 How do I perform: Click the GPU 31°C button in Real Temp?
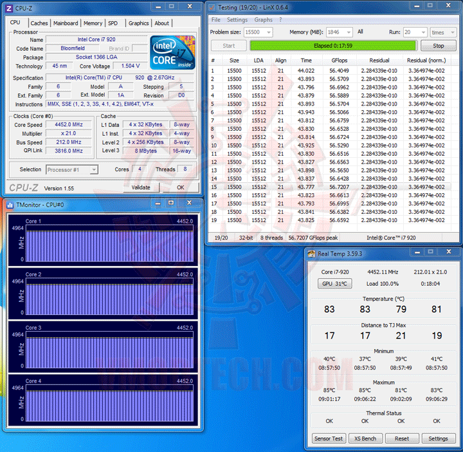click(x=334, y=283)
